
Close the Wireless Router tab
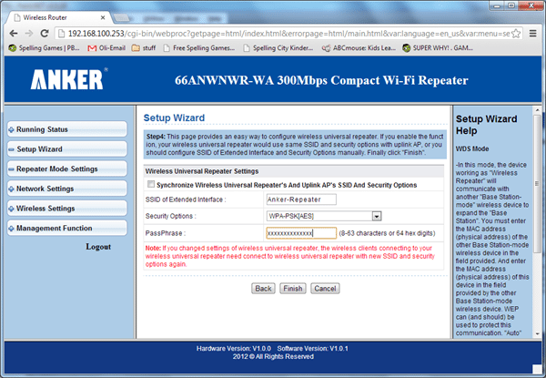coord(103,17)
